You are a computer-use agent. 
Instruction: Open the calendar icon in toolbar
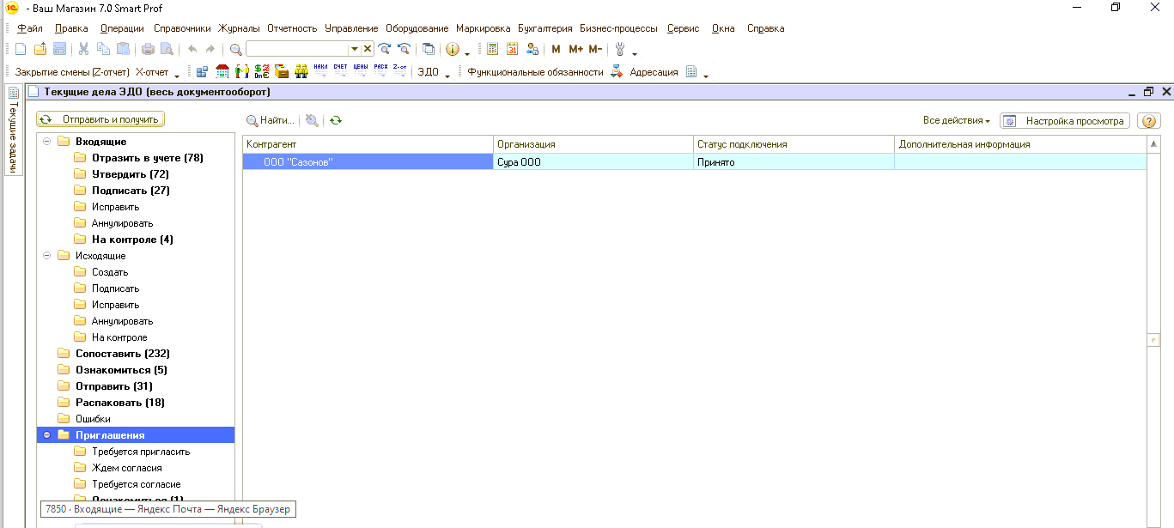(513, 50)
